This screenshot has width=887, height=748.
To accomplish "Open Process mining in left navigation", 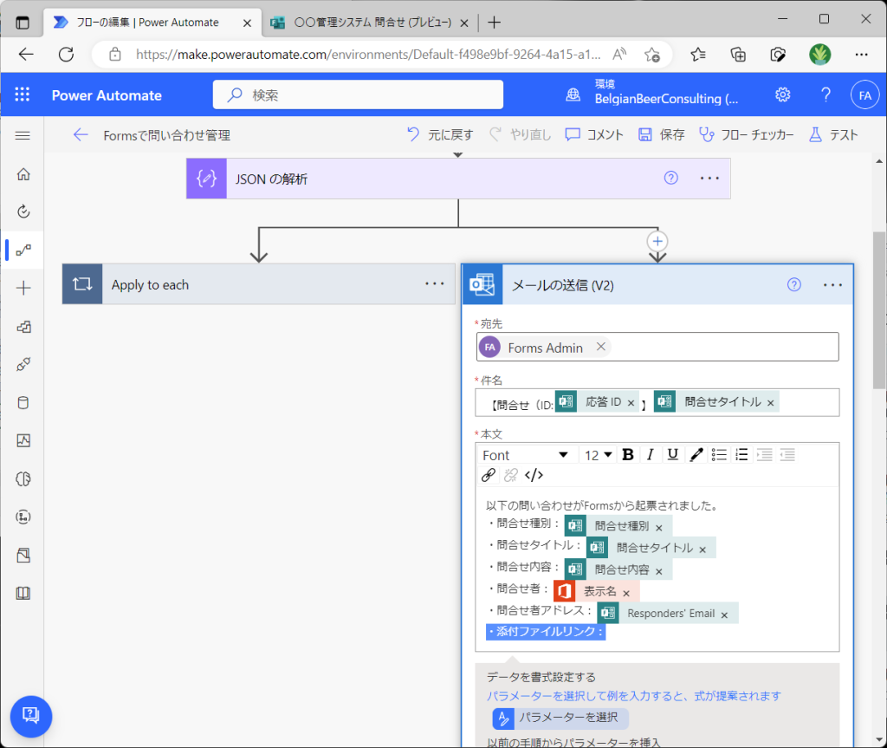I will point(23,517).
